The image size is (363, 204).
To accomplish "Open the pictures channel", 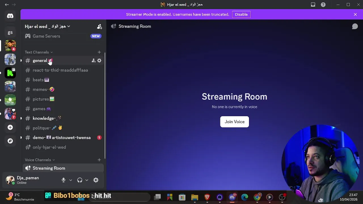I will [x=63, y=99].
